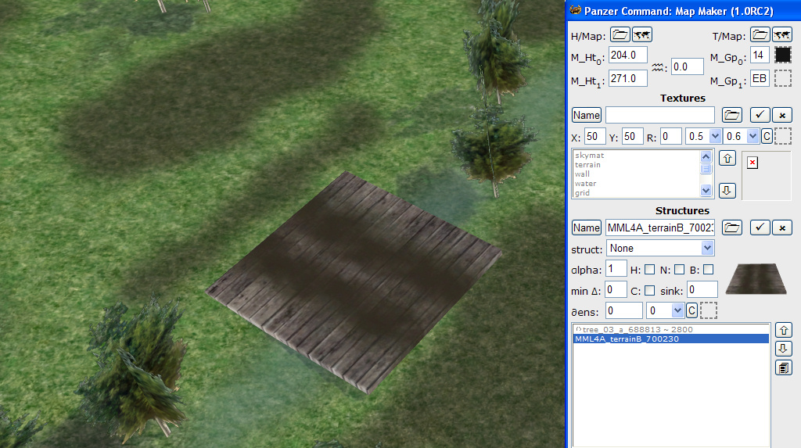Select MML4A_terrainB_700230 list row
This screenshot has width=801, height=448.
tap(671, 339)
